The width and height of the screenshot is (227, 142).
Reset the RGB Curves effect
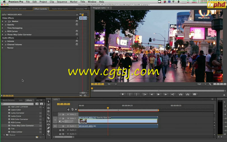pyautogui.click(x=77, y=31)
